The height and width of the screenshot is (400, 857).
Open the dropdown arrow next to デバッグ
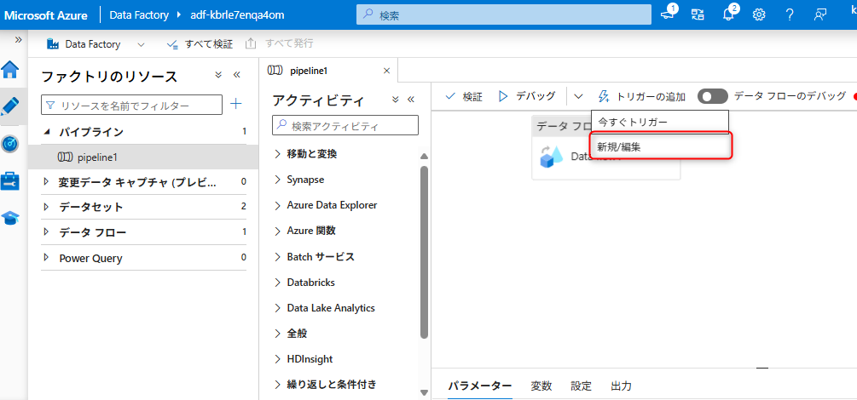pyautogui.click(x=578, y=96)
